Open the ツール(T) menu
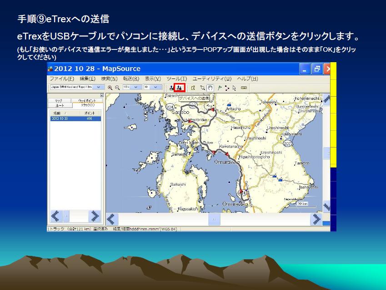Viewport: 386px width, 290px height. 176,79
